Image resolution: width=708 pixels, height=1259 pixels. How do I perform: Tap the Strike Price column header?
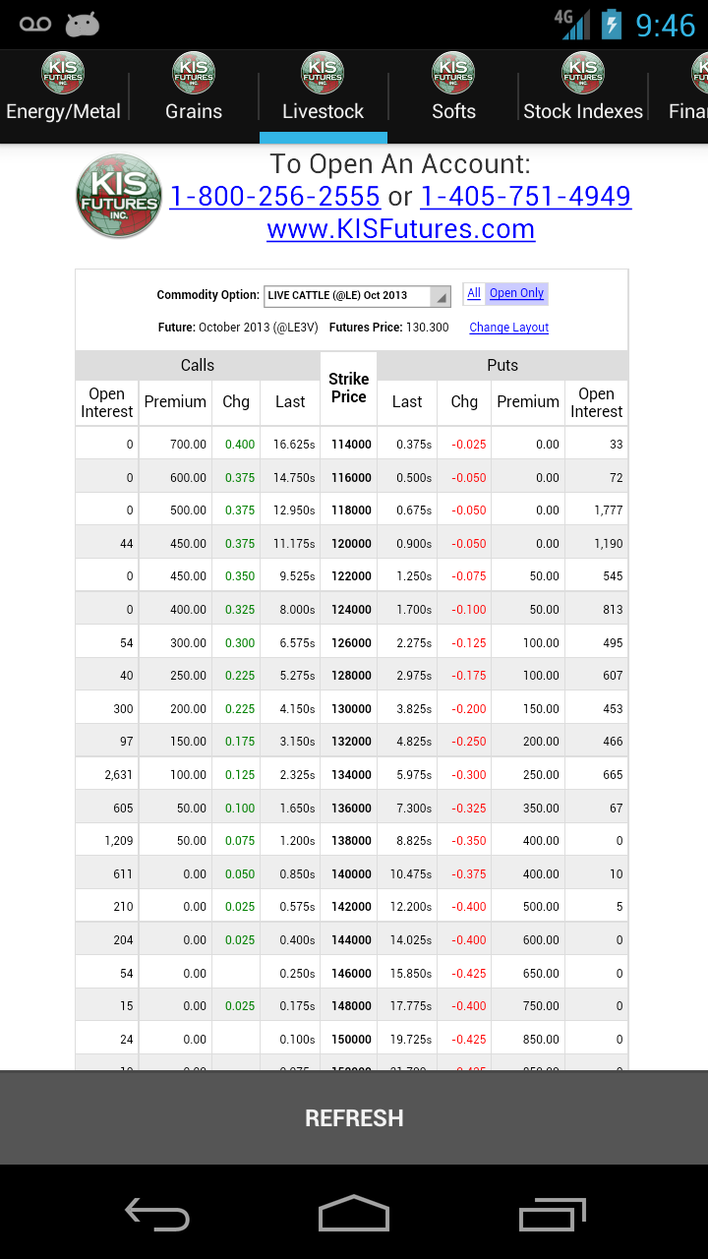point(348,388)
